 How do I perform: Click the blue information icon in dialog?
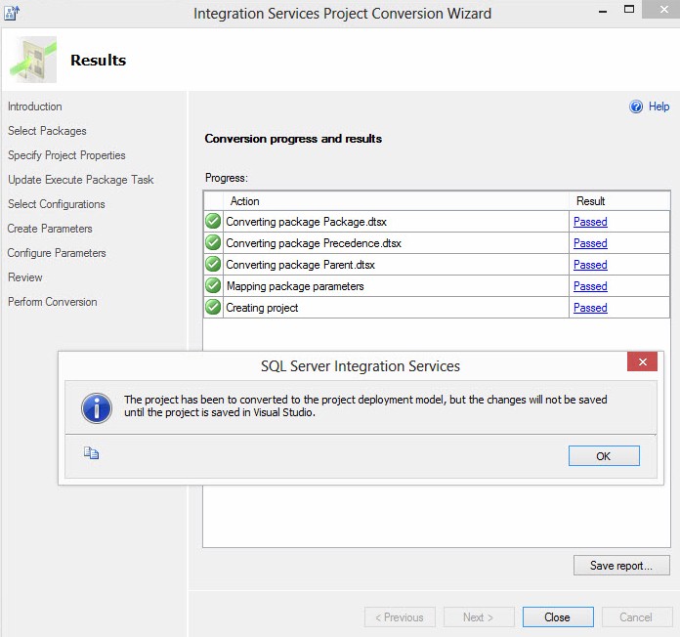(96, 406)
